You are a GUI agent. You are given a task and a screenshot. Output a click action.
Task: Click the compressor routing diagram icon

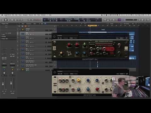coord(69,53)
